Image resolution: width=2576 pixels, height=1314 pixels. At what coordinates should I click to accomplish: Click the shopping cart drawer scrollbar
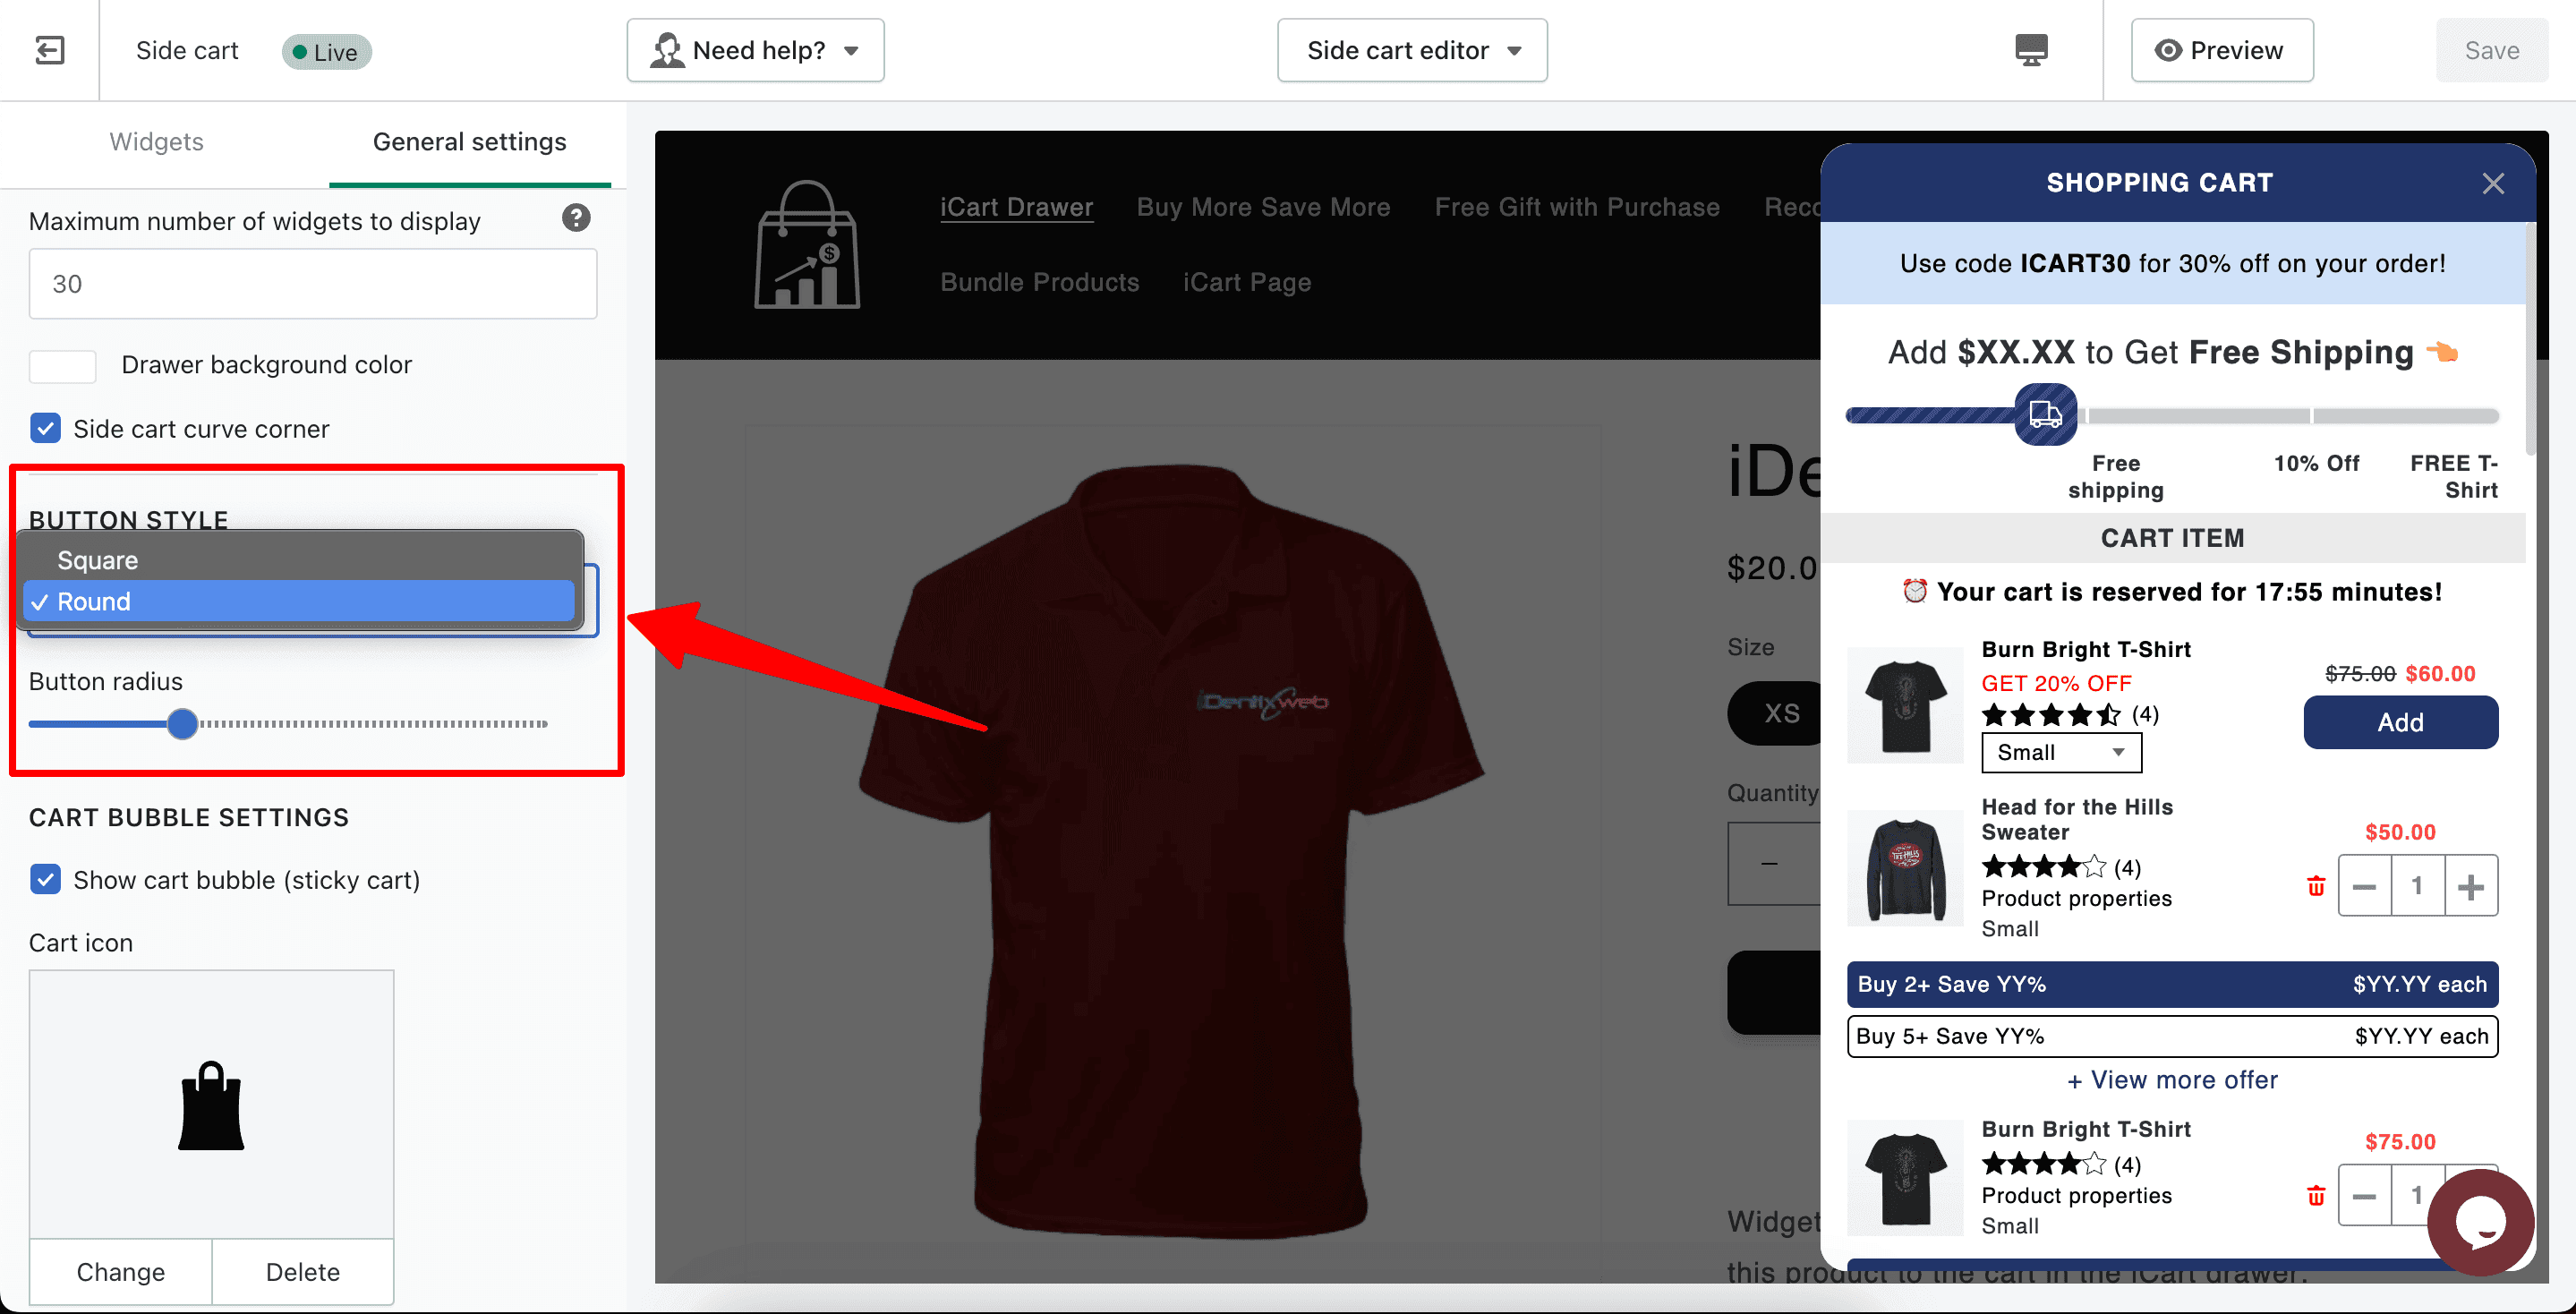tap(2530, 340)
